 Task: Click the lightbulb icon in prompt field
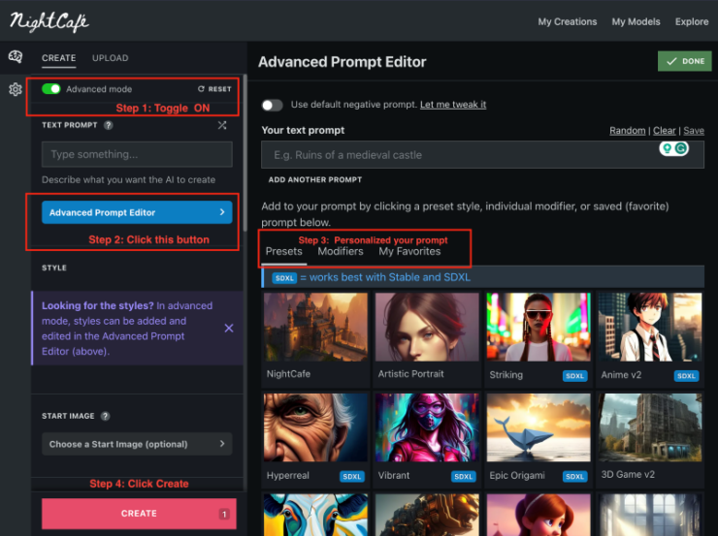coord(667,148)
